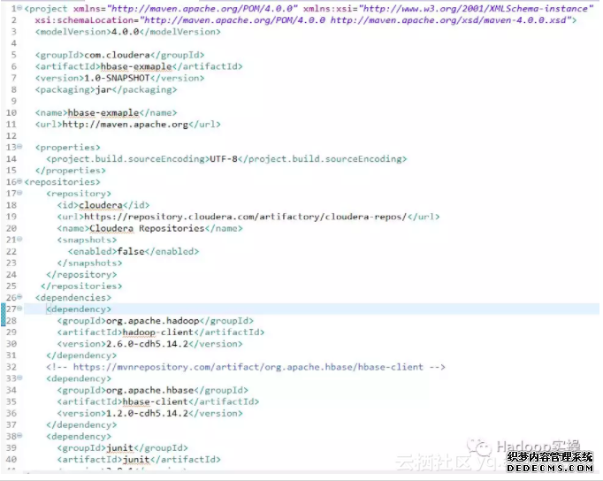
Task: Collapse the properties block fold marker
Action: (19, 147)
